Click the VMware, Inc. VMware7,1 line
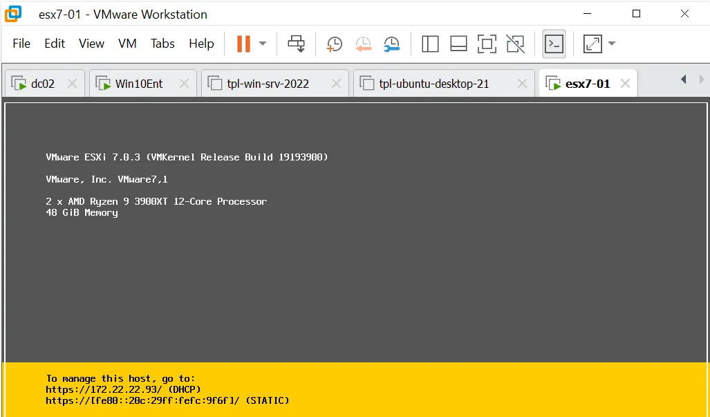The image size is (710, 417). pyautogui.click(x=107, y=179)
